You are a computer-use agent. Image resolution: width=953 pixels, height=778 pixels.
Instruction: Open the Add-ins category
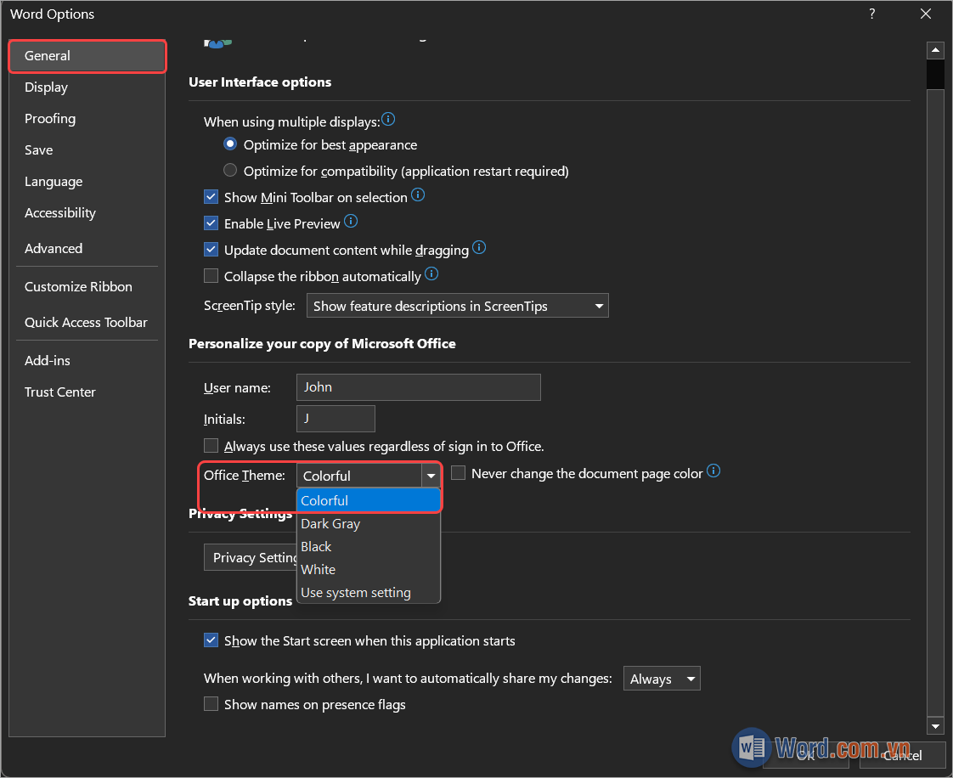click(87, 361)
